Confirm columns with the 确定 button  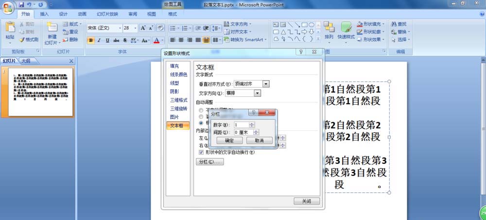point(229,141)
